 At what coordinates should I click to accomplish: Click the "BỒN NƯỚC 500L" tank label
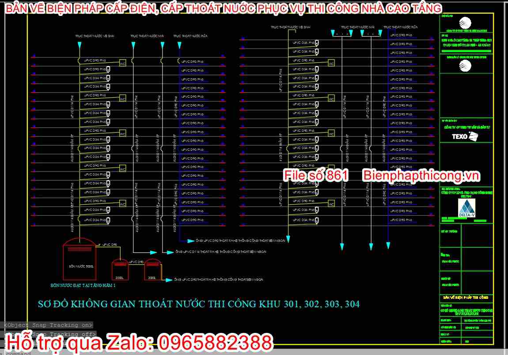tap(81, 266)
